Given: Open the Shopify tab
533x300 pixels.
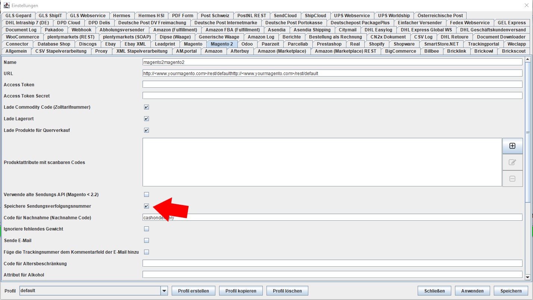Looking at the screenshot, I should coord(377,44).
